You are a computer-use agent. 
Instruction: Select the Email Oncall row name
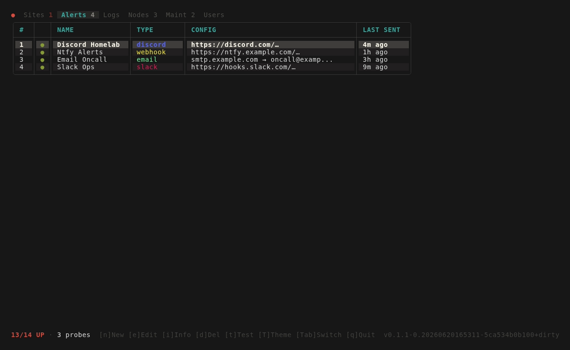[82, 59]
